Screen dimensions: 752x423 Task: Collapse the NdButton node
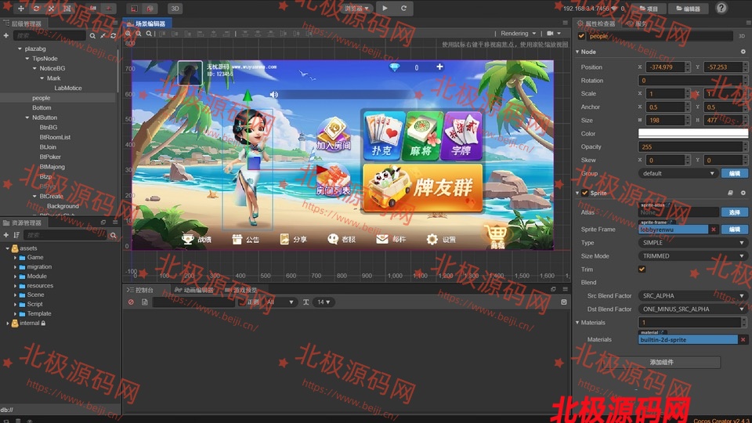pos(27,117)
